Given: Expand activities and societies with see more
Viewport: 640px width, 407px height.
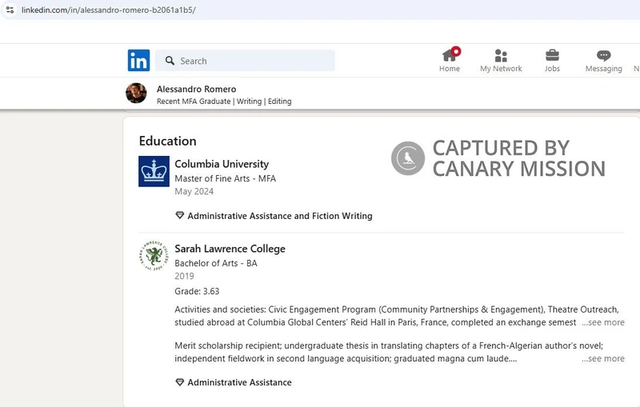Looking at the screenshot, I should pyautogui.click(x=604, y=322).
